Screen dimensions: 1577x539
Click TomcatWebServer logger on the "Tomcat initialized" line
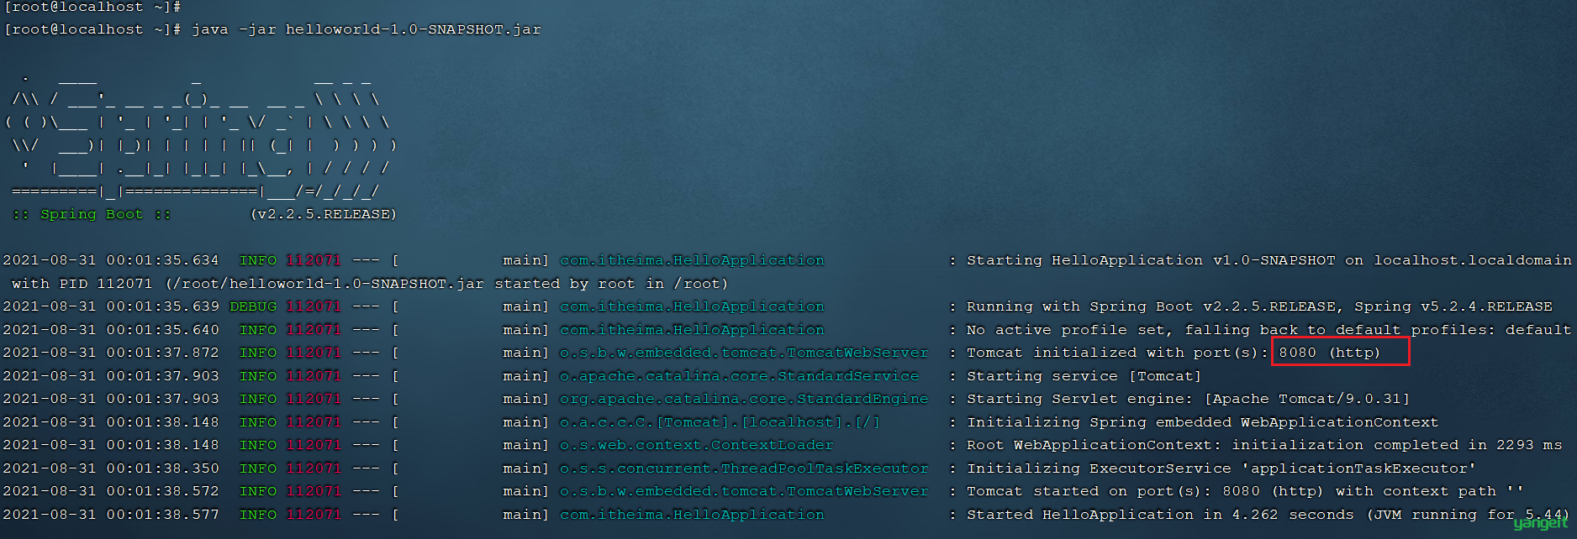click(744, 353)
